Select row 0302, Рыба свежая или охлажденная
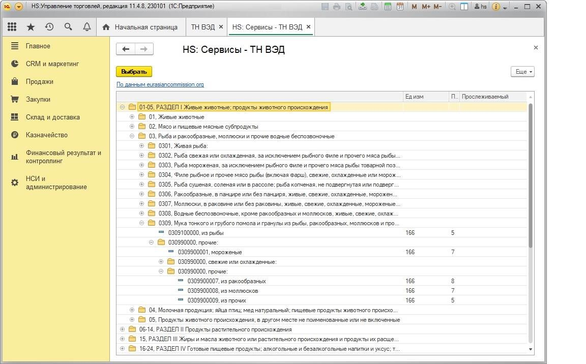The height and width of the screenshot is (364, 586). click(321, 156)
